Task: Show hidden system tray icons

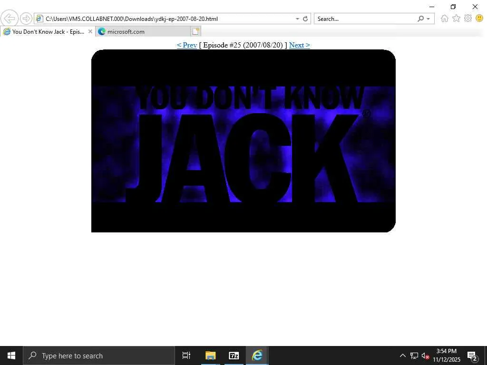Action: (402, 355)
